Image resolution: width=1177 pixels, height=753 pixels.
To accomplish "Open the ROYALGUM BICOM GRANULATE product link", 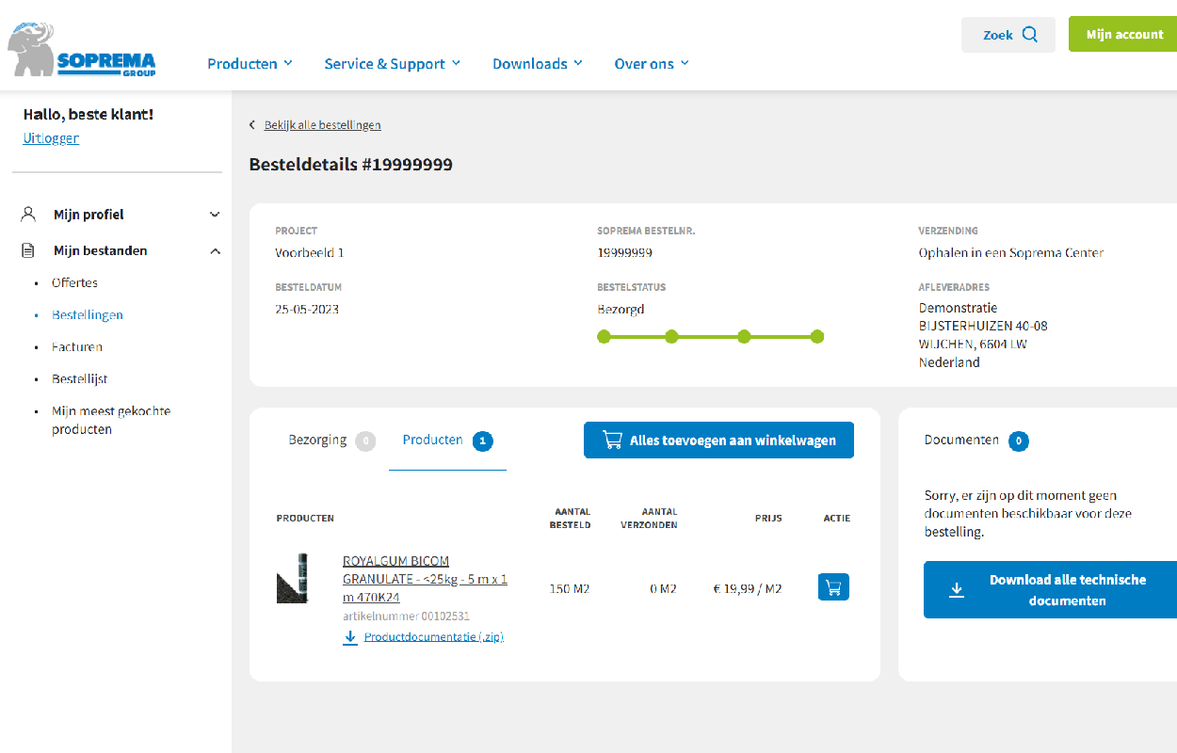I will pyautogui.click(x=425, y=579).
